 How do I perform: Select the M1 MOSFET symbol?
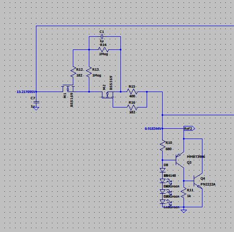tap(68, 89)
